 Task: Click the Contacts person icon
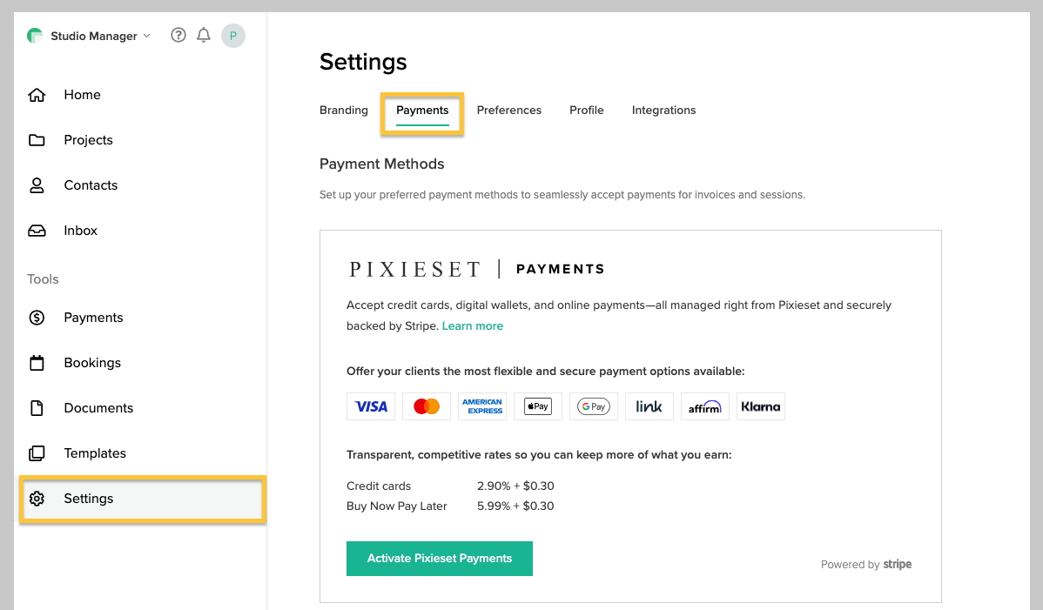click(x=37, y=185)
